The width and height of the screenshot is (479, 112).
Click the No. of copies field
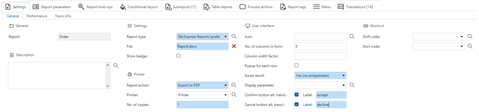202,104
